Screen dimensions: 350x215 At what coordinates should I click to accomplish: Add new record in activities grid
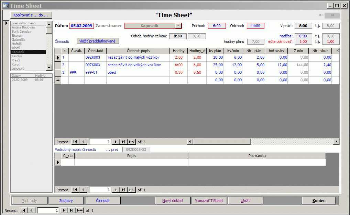[x=132, y=142]
